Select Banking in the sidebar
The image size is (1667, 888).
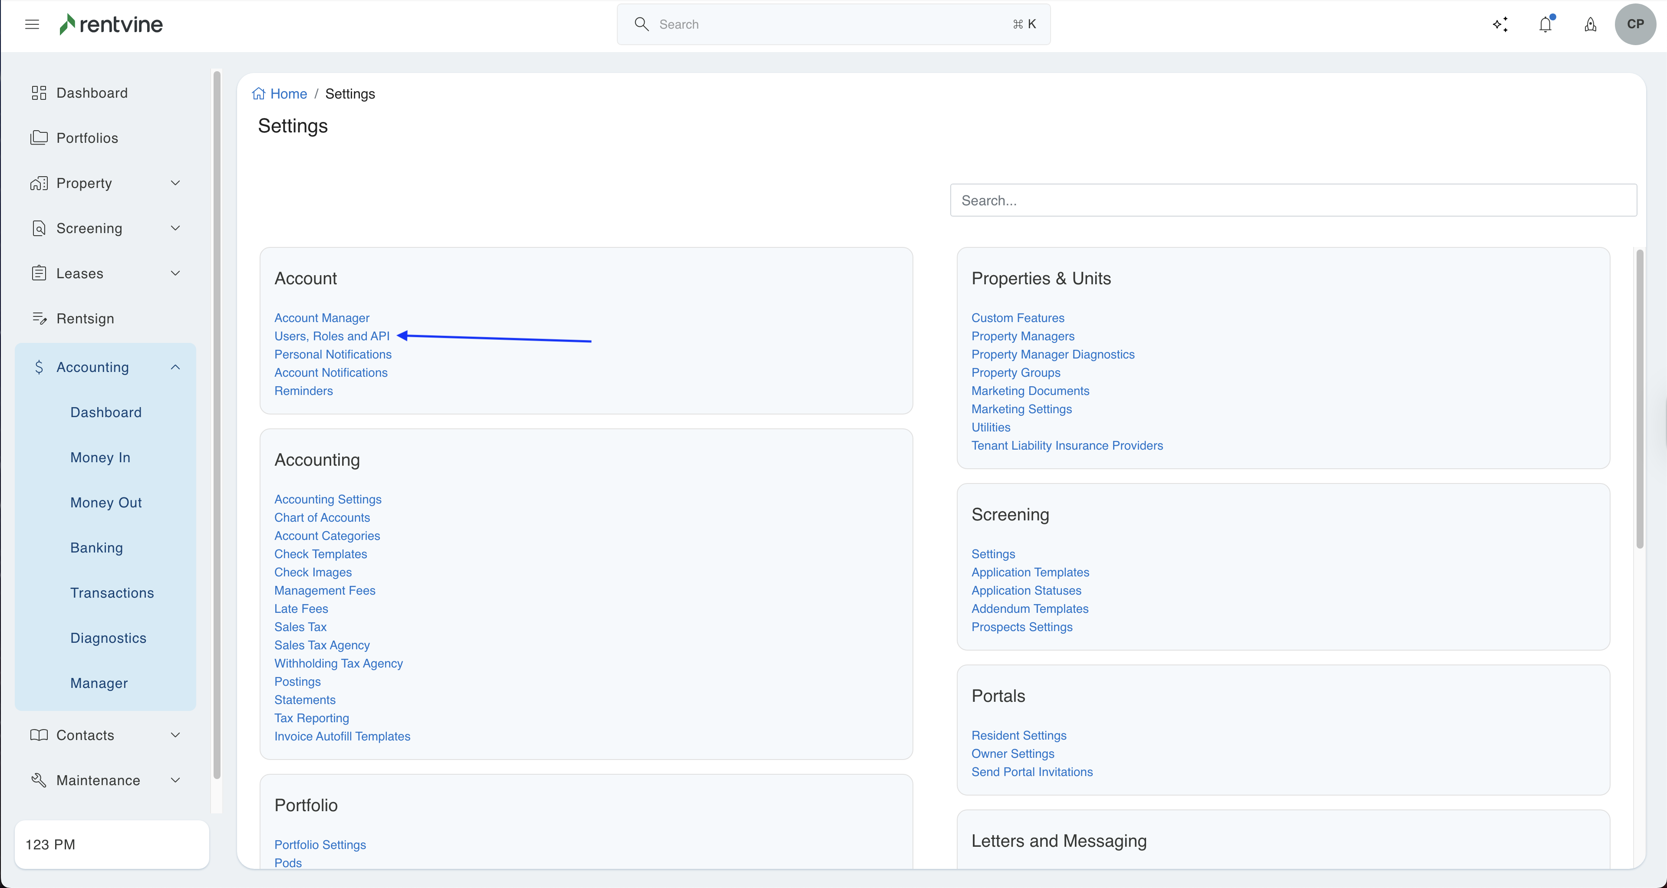(x=96, y=548)
